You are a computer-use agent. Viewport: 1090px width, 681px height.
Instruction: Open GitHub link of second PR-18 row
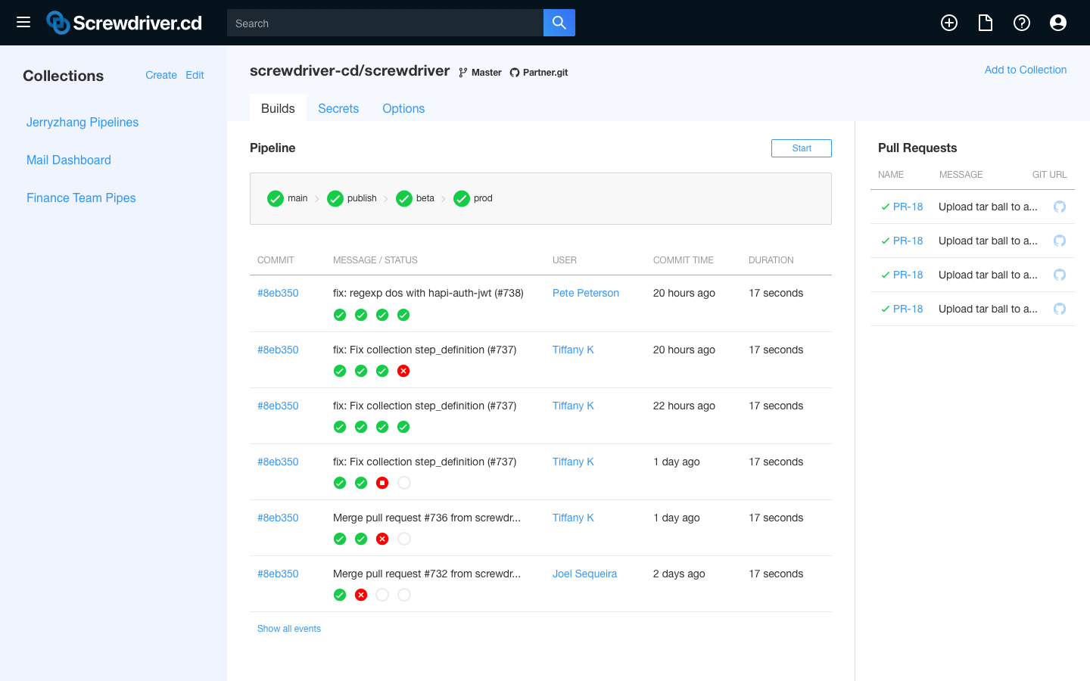[1060, 241]
